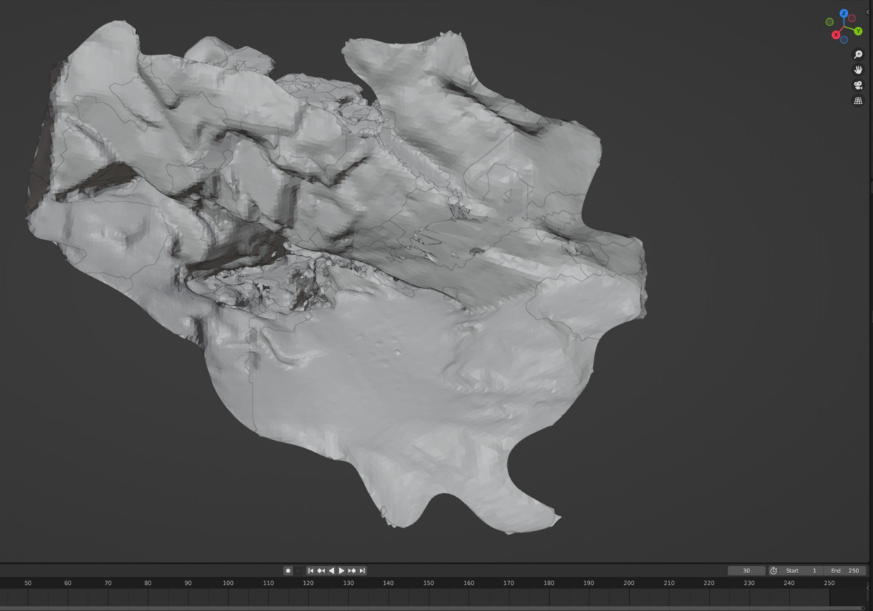Click the green Y axis on the gizmo
Viewport: 873px width, 611px height.
[x=858, y=31]
